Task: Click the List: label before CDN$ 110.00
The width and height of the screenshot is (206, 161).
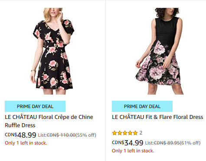Action: click(42, 135)
